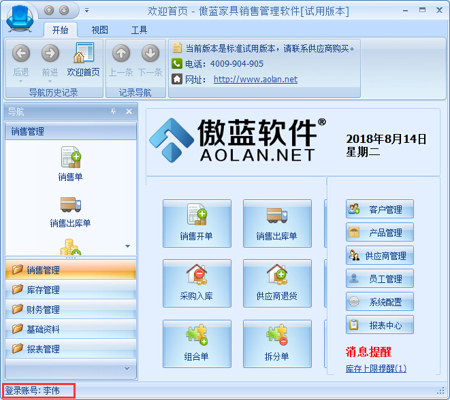Screen dimensions: 450x400
Task: Switch to the 视图 ribbon tab
Action: point(99,30)
